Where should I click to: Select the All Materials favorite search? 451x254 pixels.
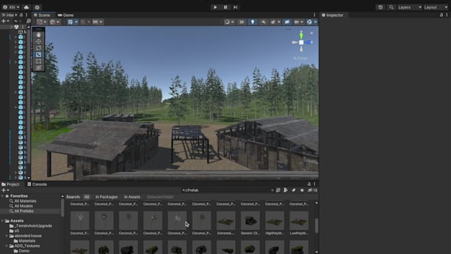pos(25,201)
